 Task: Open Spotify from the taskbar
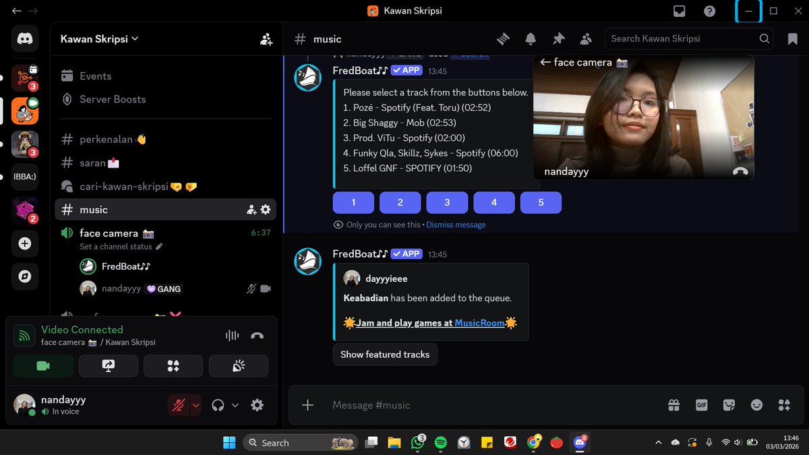point(440,442)
